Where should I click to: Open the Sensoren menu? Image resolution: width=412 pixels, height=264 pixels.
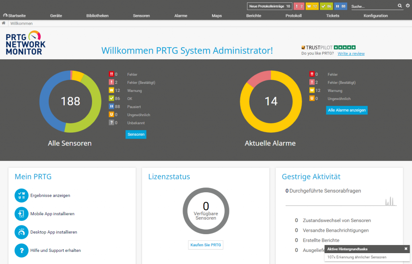coord(141,16)
